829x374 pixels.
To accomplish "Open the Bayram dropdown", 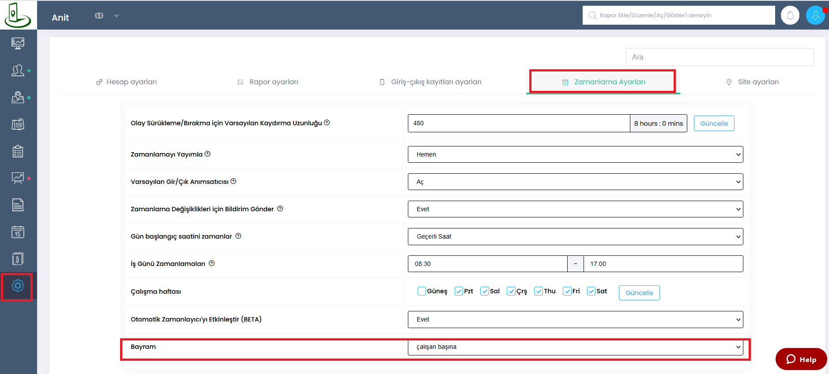I will point(575,347).
